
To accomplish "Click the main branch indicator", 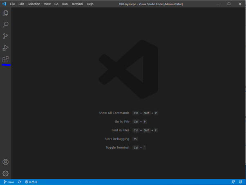I will click(9, 182).
